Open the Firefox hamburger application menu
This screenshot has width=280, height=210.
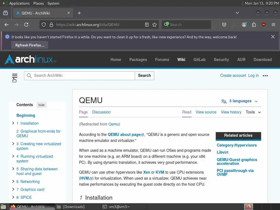(x=273, y=25)
